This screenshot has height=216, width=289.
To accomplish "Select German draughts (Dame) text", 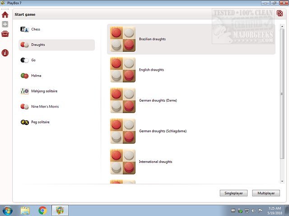I will pos(158,100).
